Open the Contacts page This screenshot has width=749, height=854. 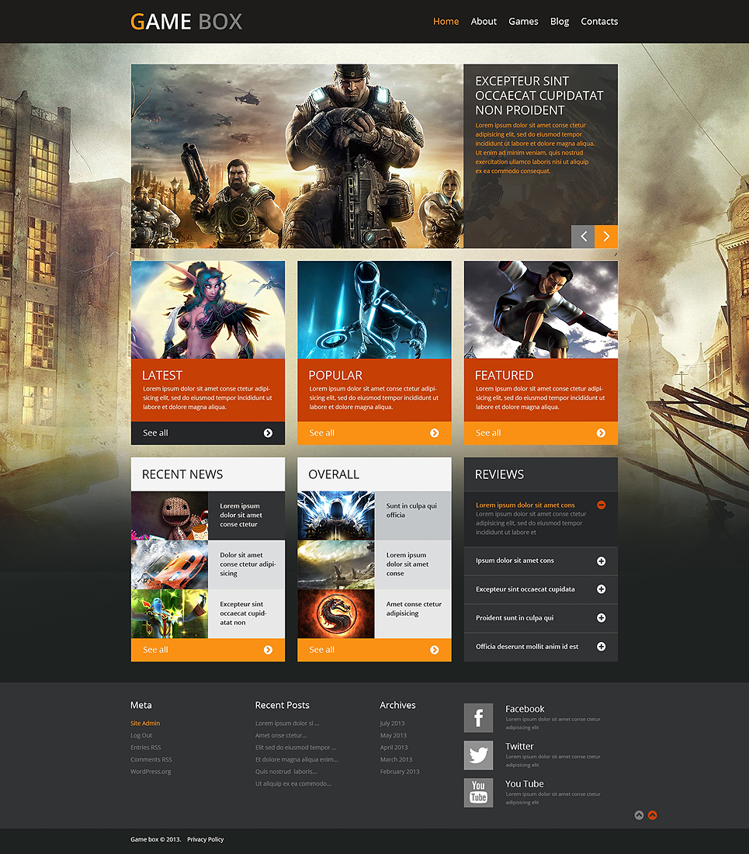point(599,21)
